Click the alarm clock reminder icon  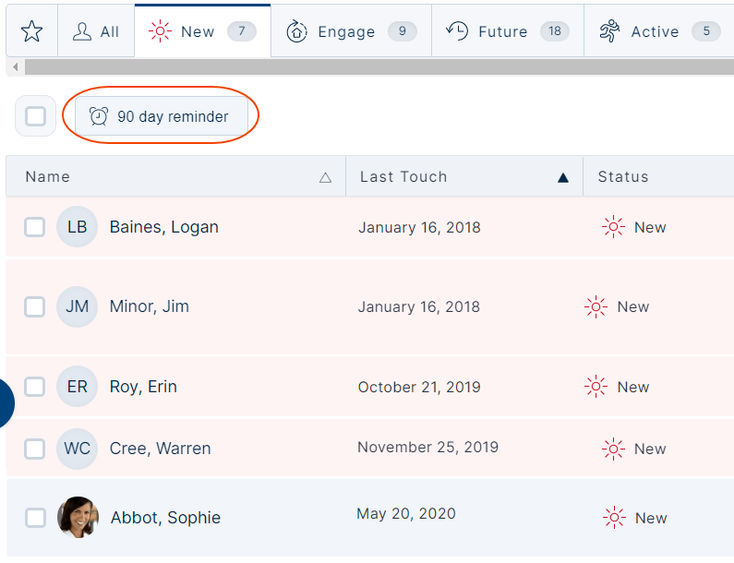pyautogui.click(x=99, y=116)
